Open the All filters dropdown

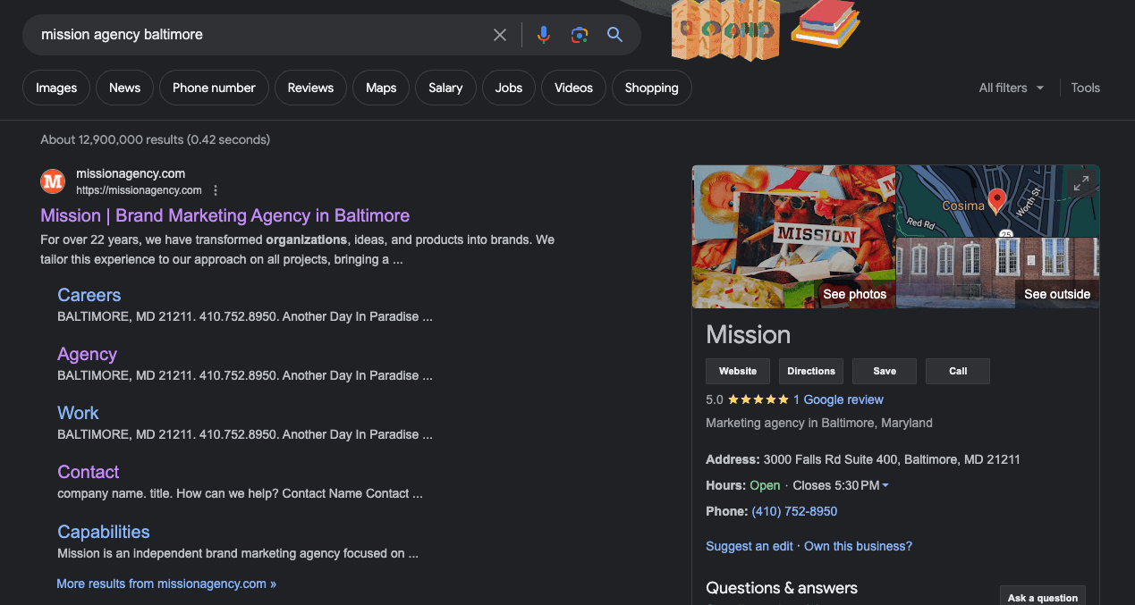click(x=1012, y=88)
